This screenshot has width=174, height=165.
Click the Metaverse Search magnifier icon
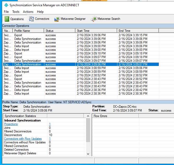[x=94, y=19]
